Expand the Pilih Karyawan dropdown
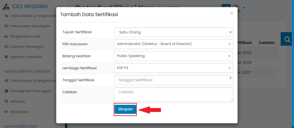The height and width of the screenshot is (128, 294). (174, 44)
